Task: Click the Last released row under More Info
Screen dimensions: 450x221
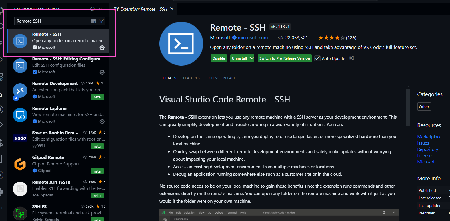Action: tap(433, 198)
